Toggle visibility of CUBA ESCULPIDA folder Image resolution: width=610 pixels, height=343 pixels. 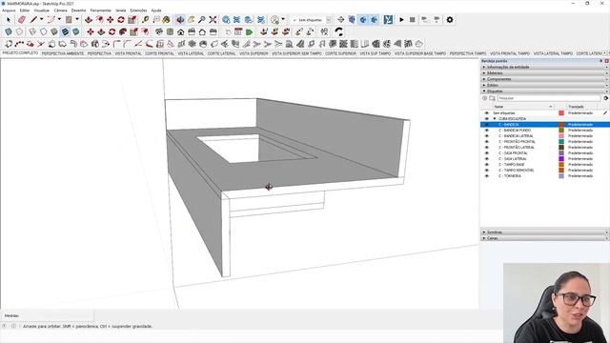click(486, 118)
